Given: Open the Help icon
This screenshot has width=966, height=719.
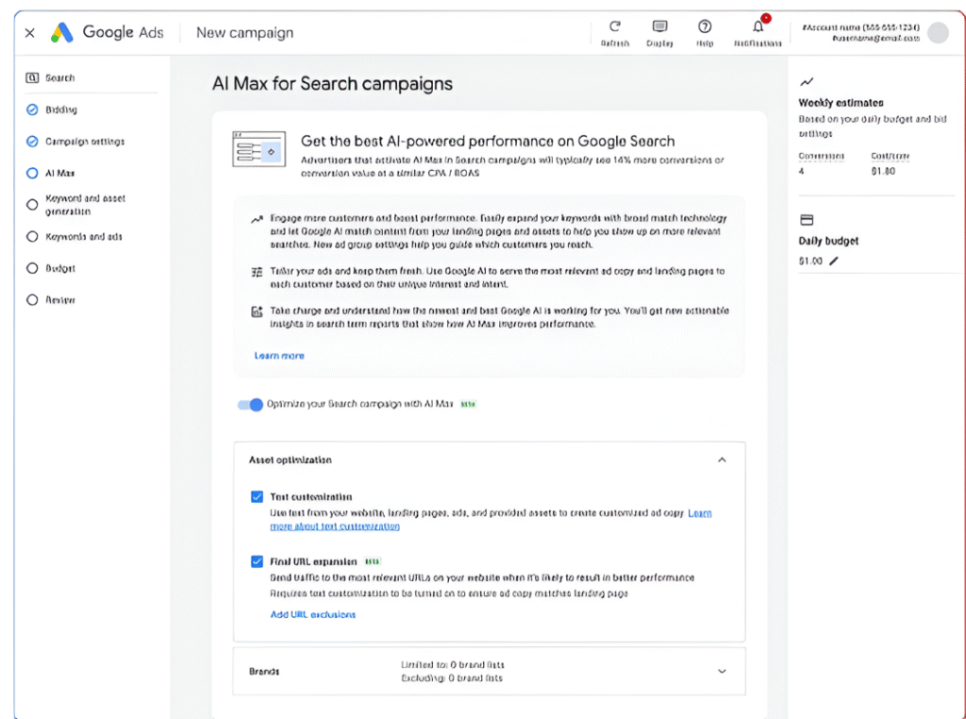Looking at the screenshot, I should click(705, 26).
